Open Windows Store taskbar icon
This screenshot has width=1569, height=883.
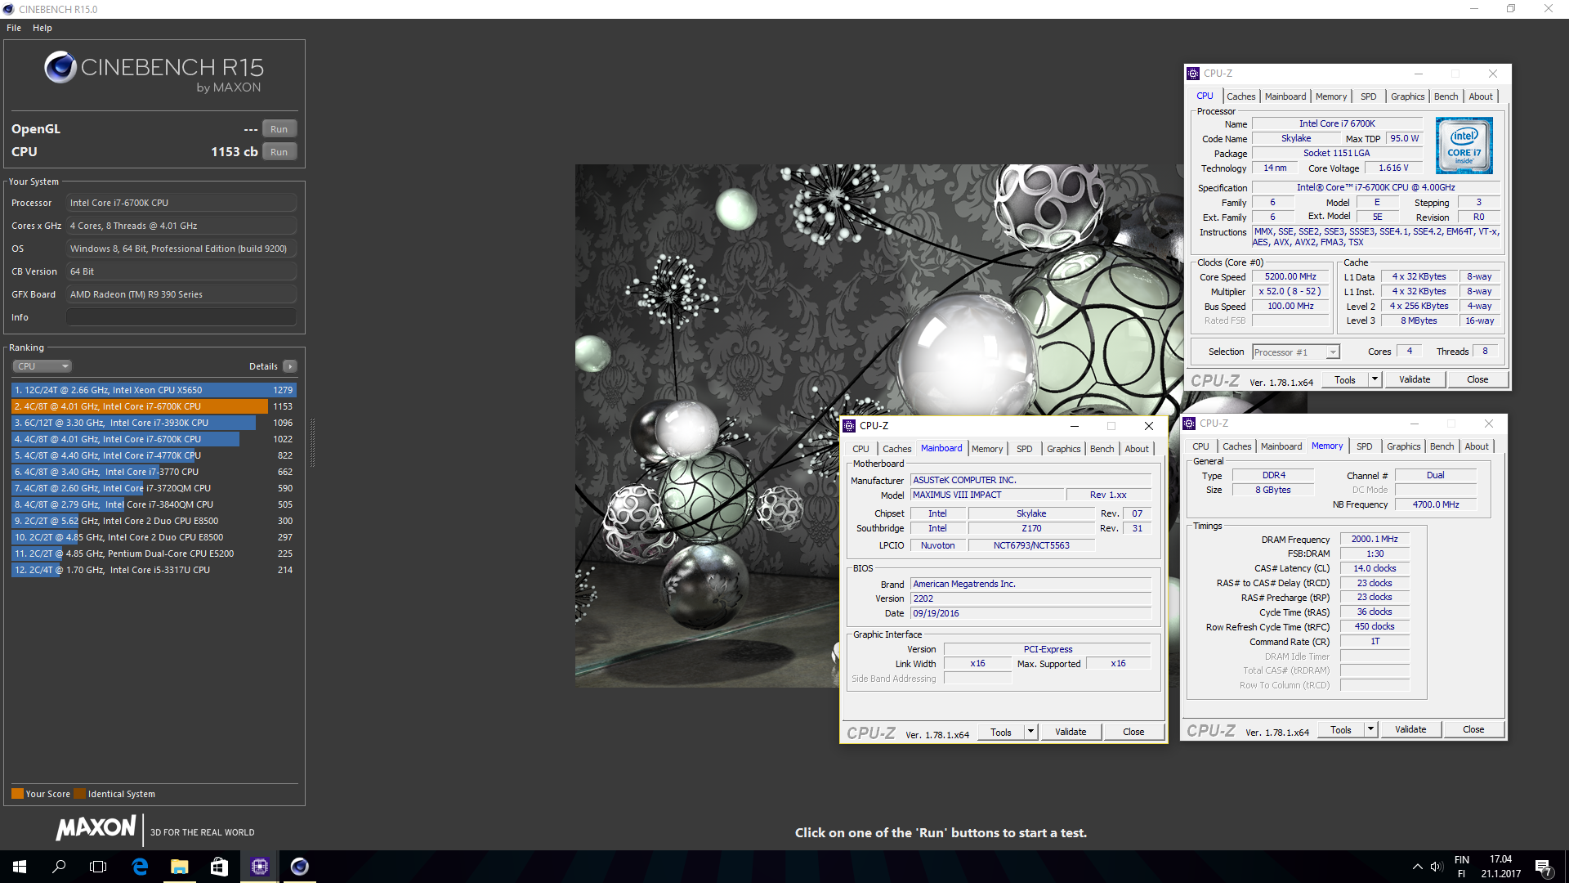tap(219, 867)
